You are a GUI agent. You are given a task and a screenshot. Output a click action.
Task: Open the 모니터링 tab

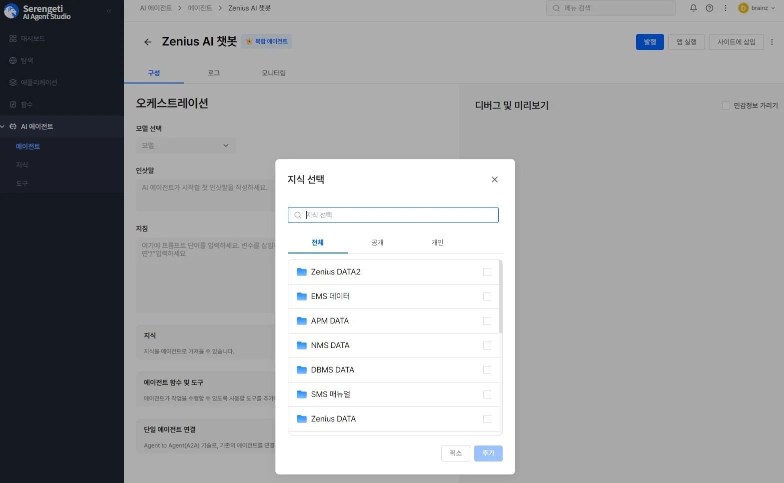click(x=274, y=73)
